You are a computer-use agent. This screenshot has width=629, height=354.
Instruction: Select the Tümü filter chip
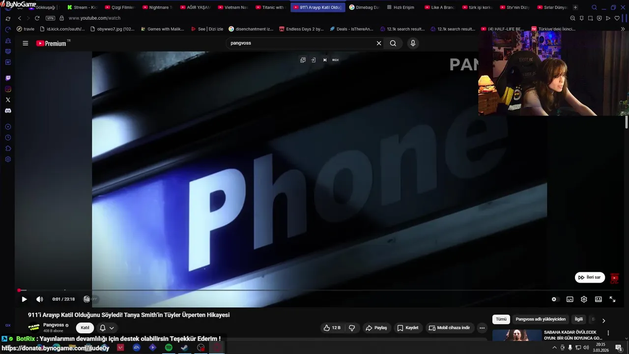tap(501, 319)
